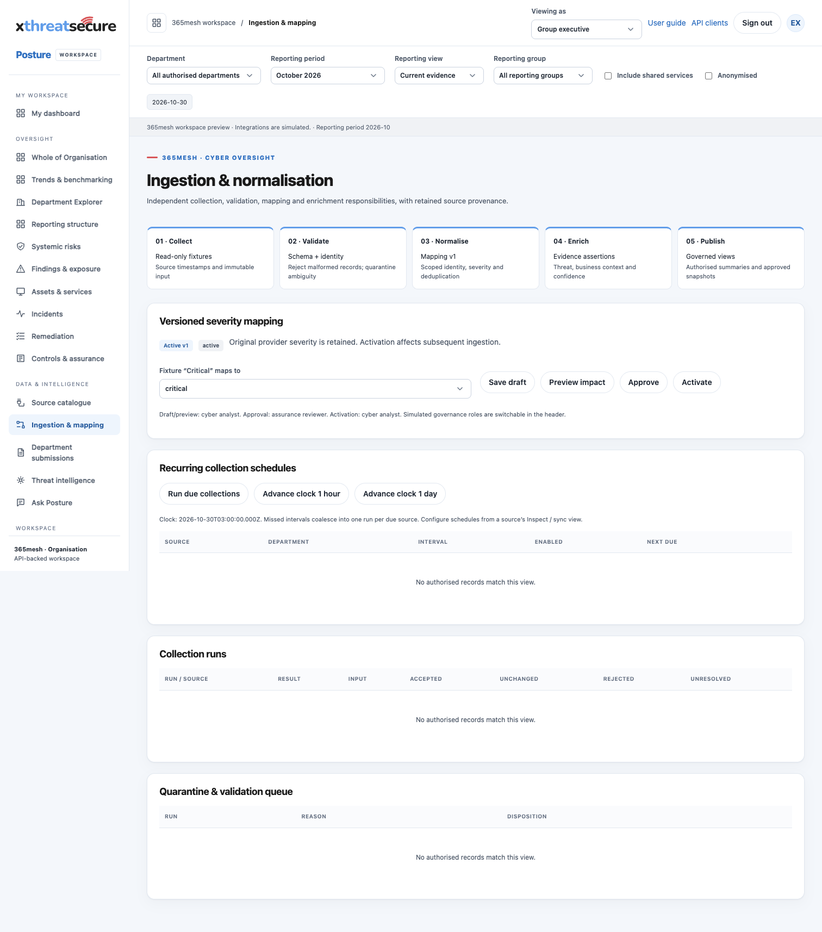Screen dimensions: 822x932
Task: Click the Whole of Organisation sidebar icon
Action: pos(21,157)
